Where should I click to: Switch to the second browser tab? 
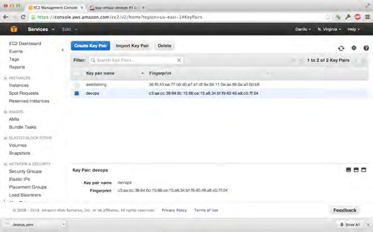(115, 8)
